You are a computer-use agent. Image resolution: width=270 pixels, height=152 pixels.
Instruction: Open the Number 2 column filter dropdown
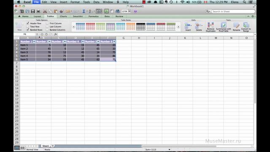[50, 41]
